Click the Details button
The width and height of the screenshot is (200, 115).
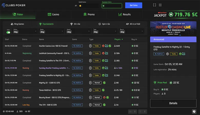(173, 103)
